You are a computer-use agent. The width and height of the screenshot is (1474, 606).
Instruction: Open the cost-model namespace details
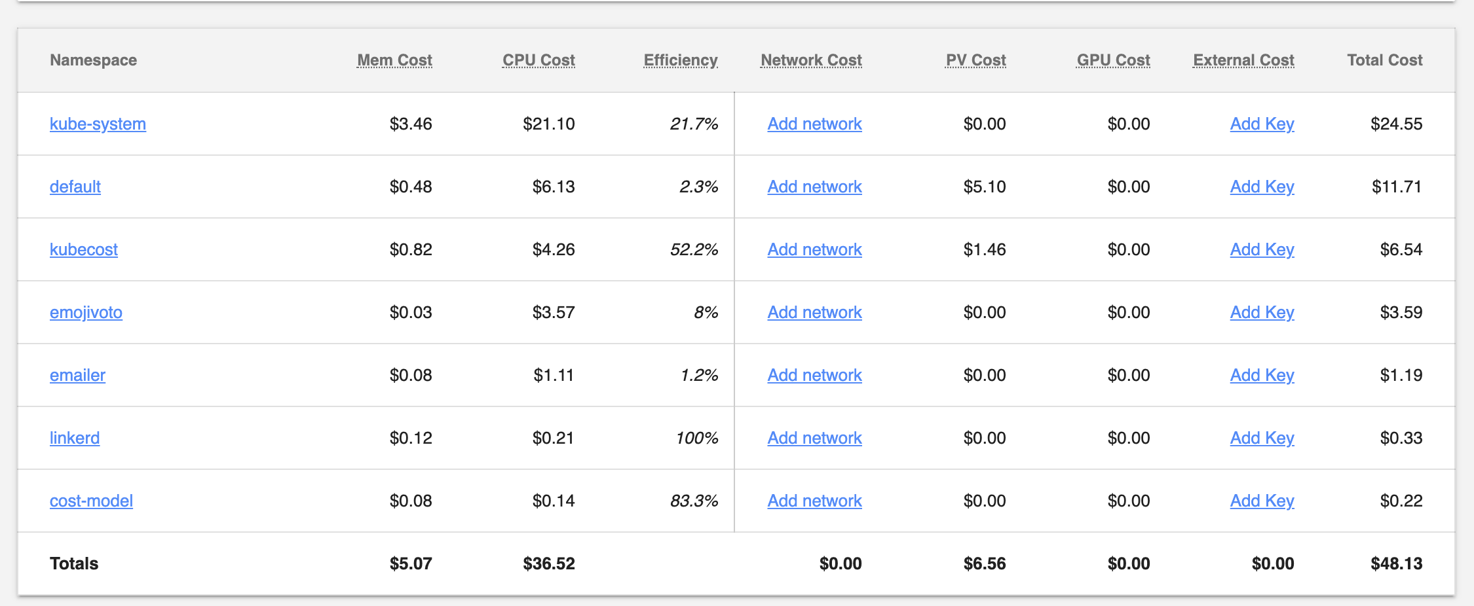[91, 501]
